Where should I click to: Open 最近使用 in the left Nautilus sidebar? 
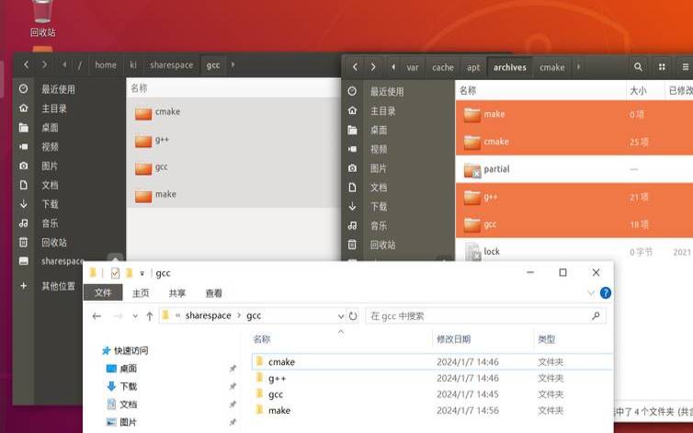pos(58,89)
